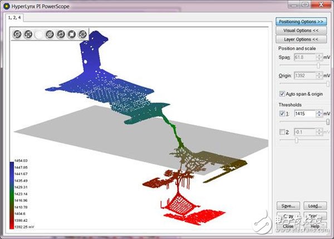Screen dimensions: 334x239
Task: Expand the Layer Options section
Action: (x=301, y=39)
